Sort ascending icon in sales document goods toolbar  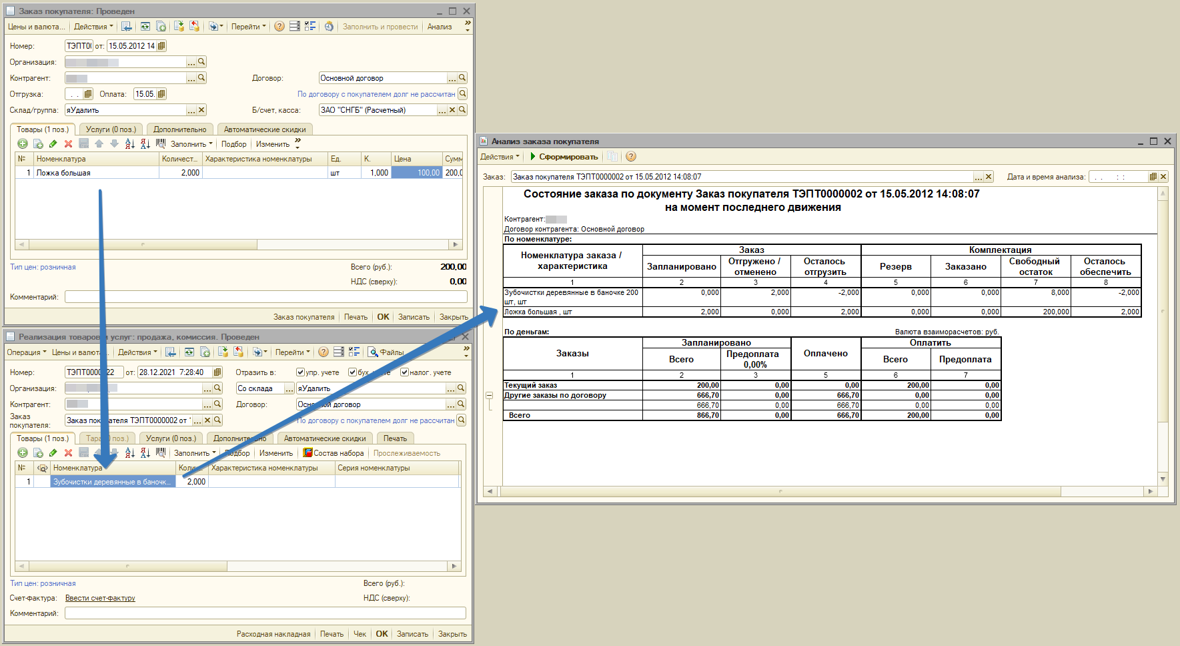(x=130, y=453)
